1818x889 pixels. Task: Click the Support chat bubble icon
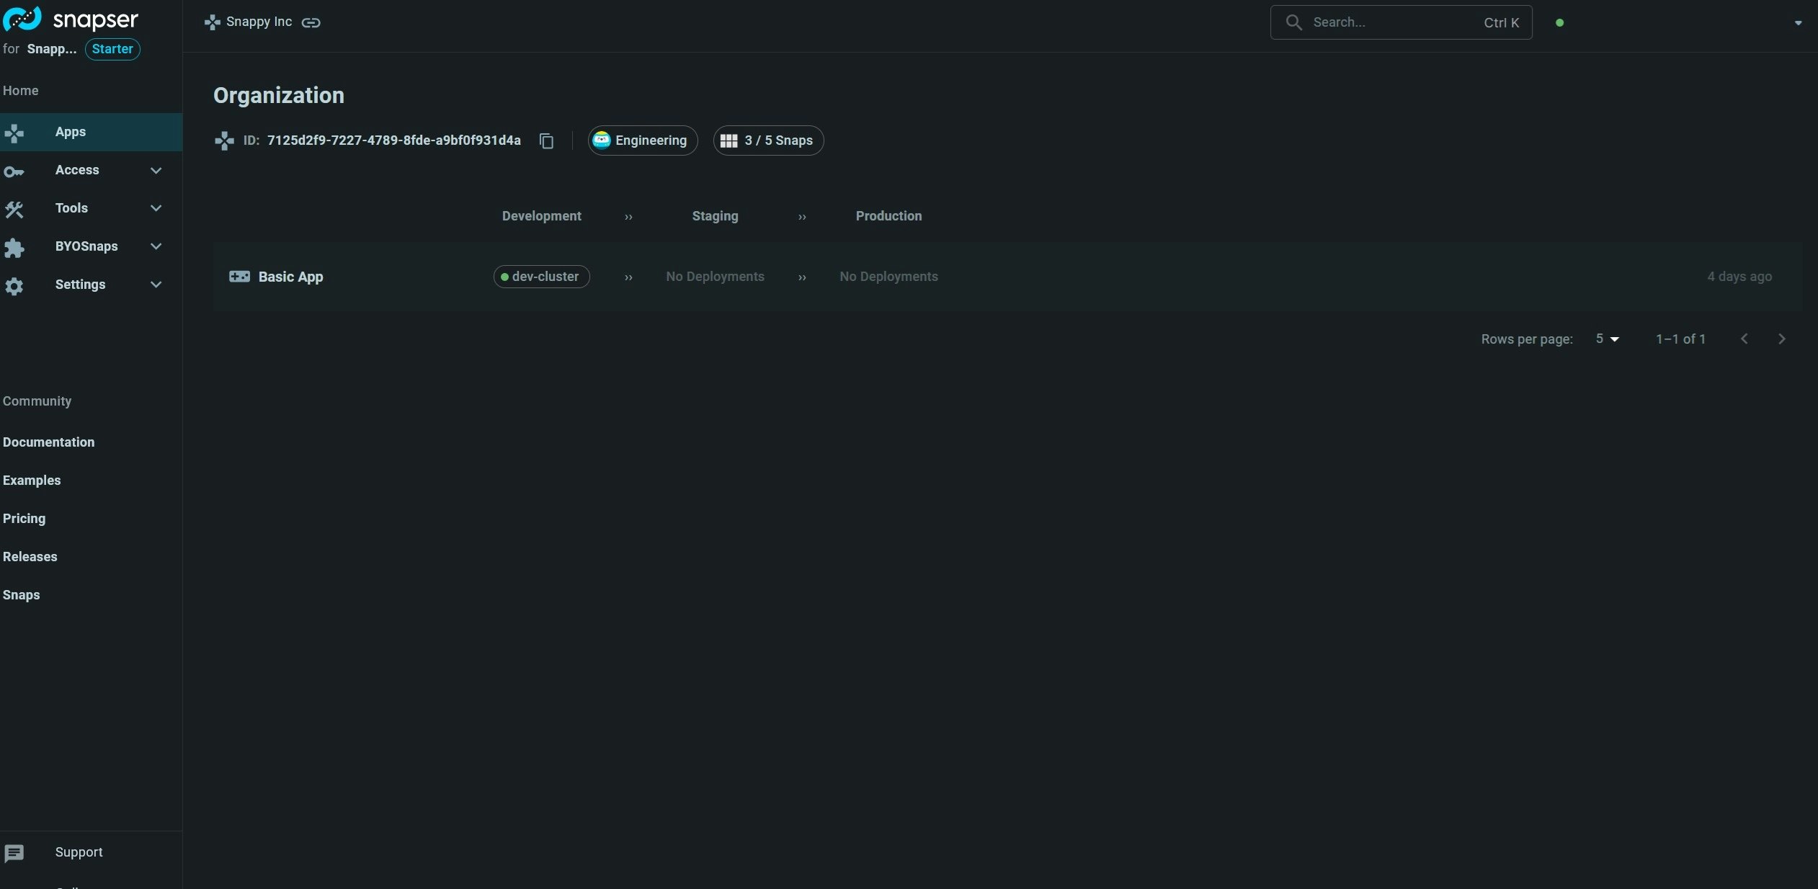pos(14,853)
